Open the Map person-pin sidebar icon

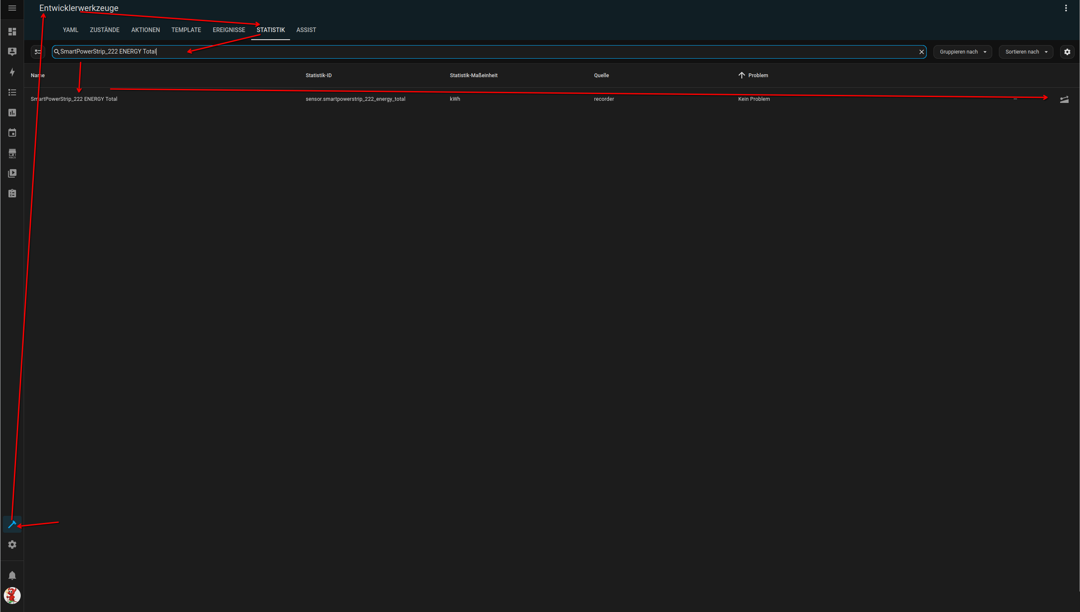[12, 51]
